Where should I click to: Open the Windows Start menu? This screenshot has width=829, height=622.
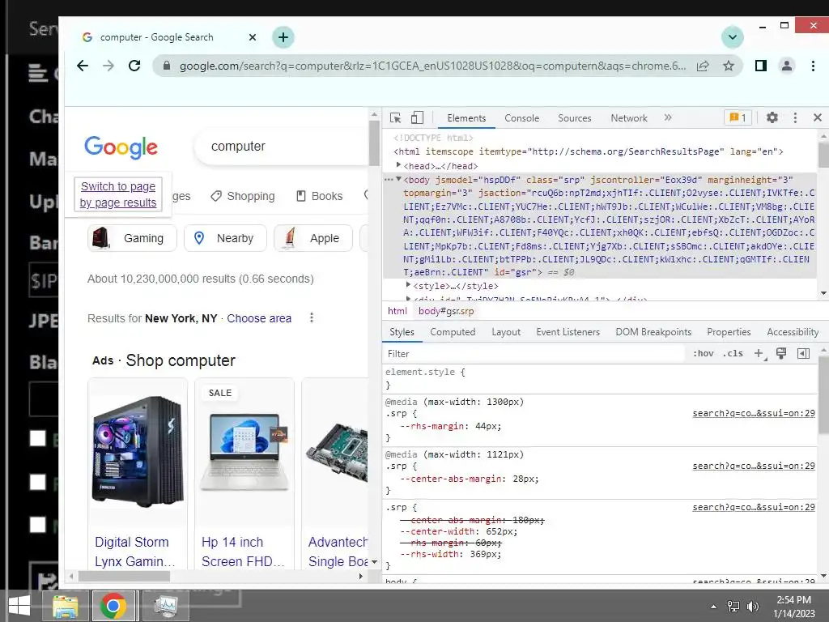19,606
